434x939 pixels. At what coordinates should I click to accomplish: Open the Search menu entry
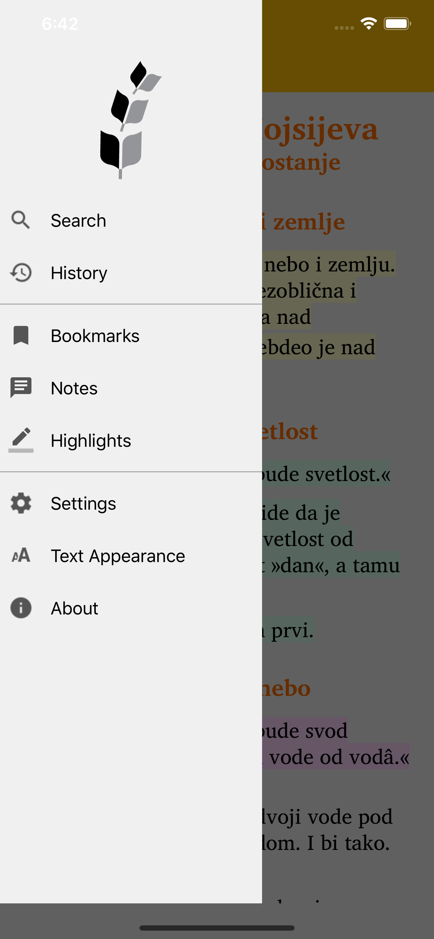[131, 220]
